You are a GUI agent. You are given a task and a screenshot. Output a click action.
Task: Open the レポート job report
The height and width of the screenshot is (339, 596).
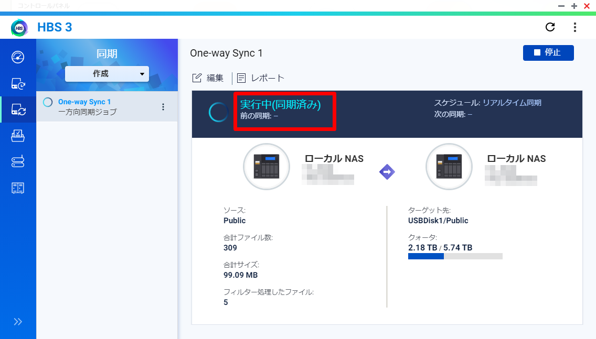coord(260,78)
